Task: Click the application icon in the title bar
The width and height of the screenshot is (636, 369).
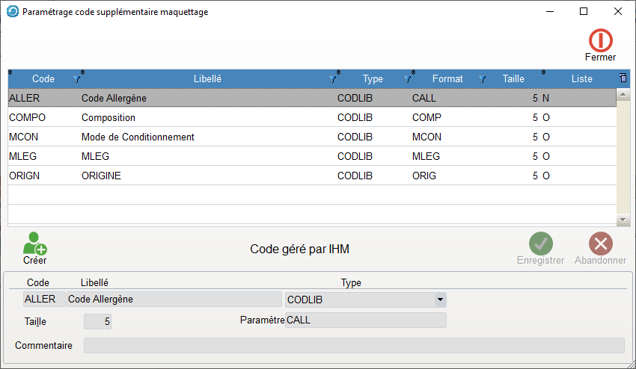Action: pos(12,12)
